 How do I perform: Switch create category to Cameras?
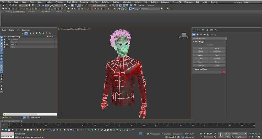204,34
